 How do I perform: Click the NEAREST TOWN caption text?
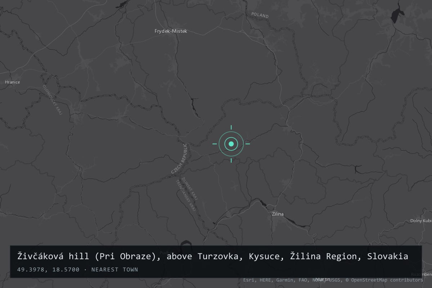tap(114, 270)
